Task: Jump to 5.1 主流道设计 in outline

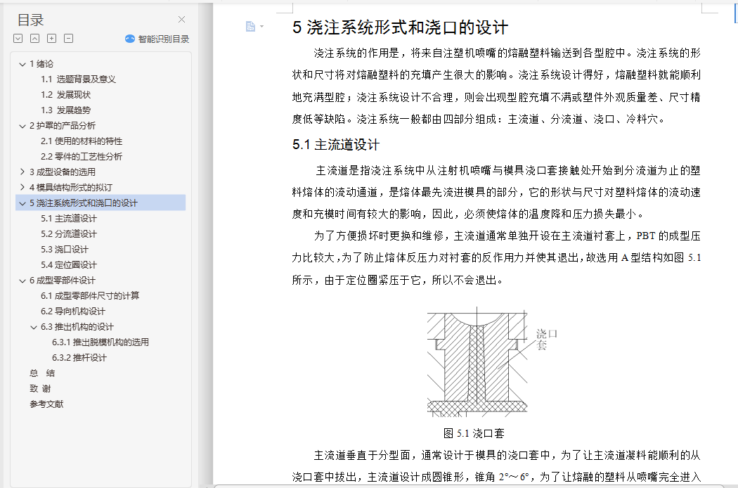Action: pyautogui.click(x=69, y=219)
